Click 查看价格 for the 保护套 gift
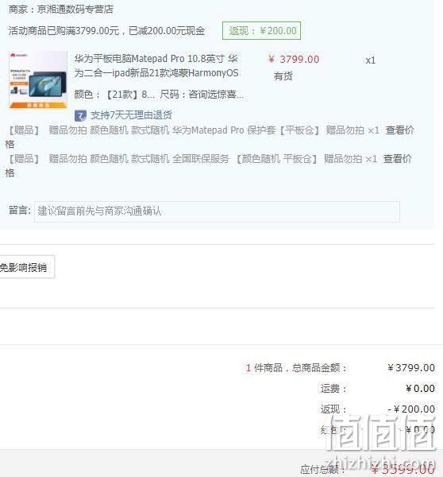Viewport: 443px width, 477px height. coord(400,130)
